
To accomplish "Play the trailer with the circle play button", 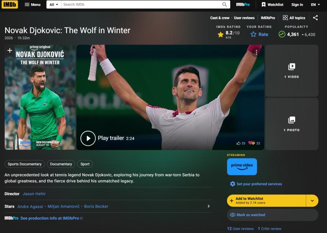I will [88, 138].
